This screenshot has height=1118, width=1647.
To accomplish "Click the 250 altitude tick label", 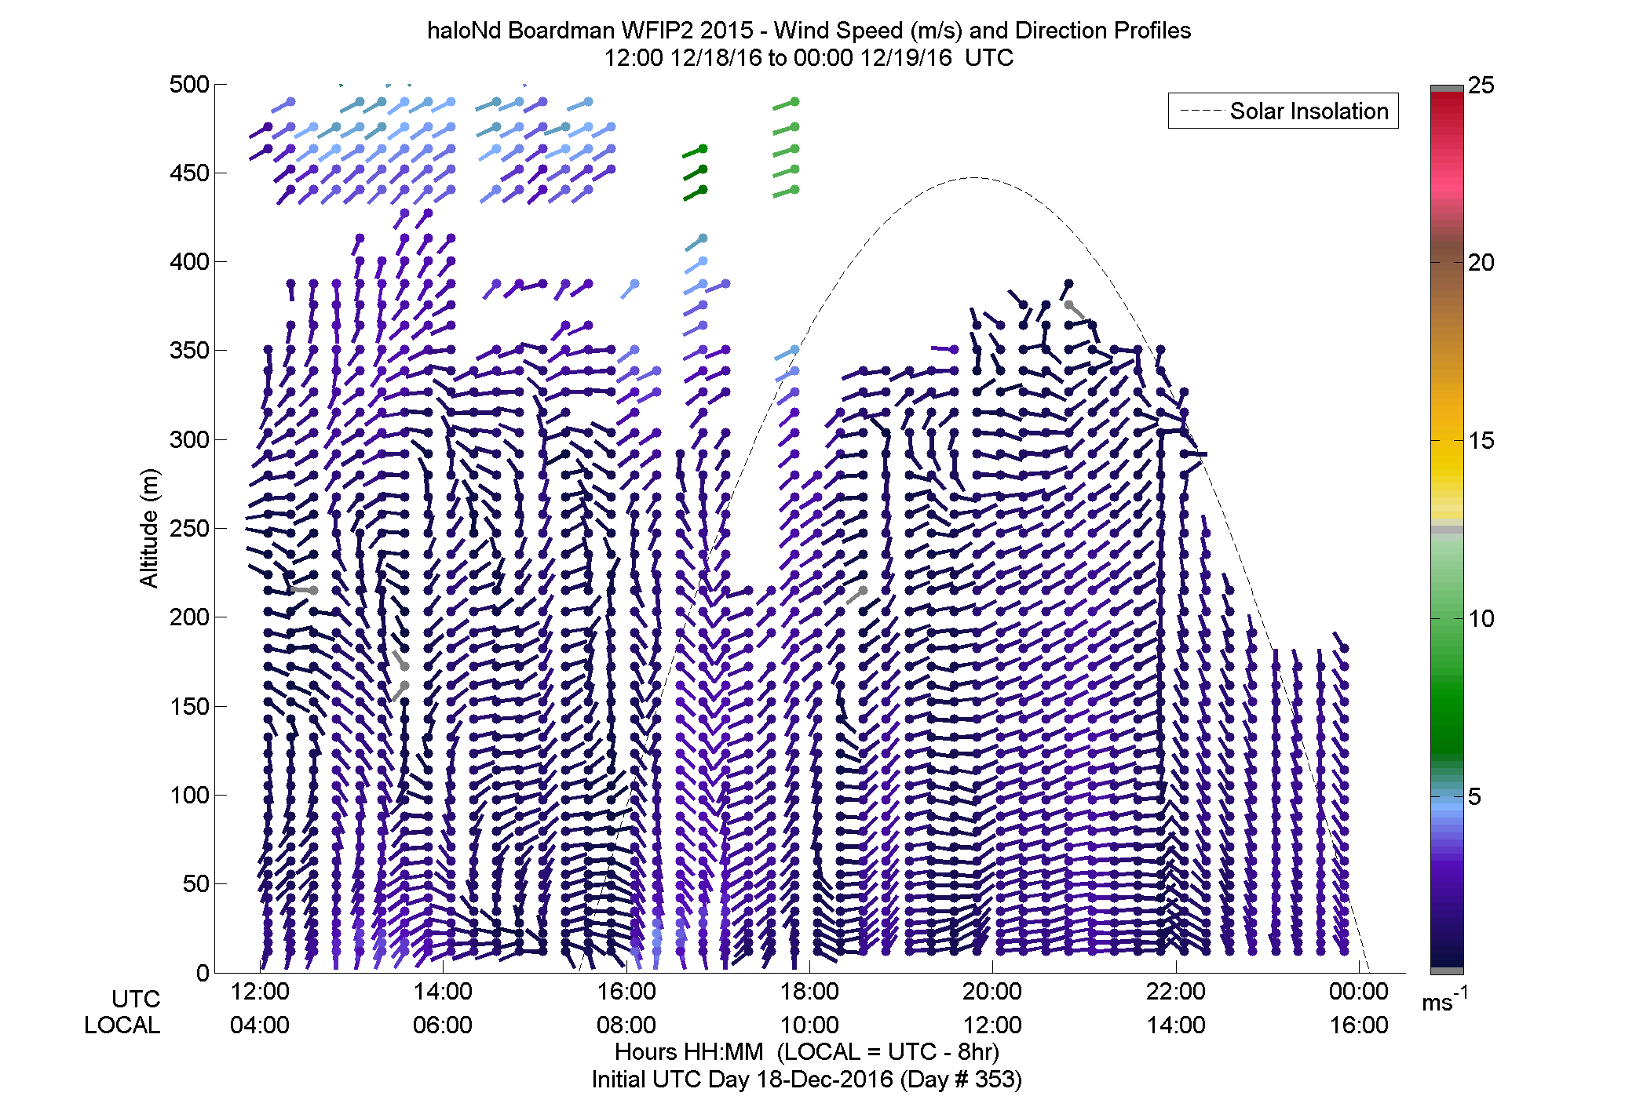I will click(x=189, y=528).
